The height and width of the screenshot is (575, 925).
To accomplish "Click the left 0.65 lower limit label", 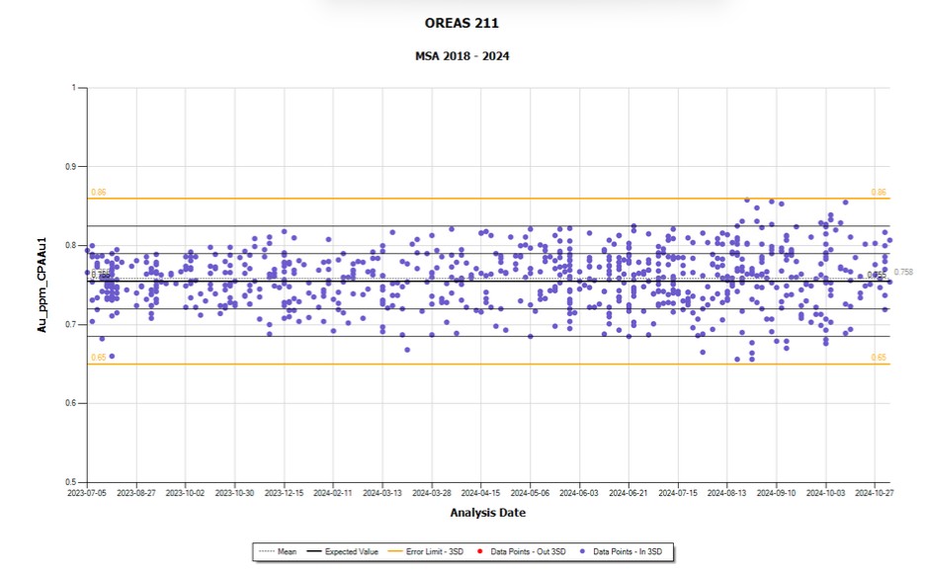I will [x=99, y=358].
